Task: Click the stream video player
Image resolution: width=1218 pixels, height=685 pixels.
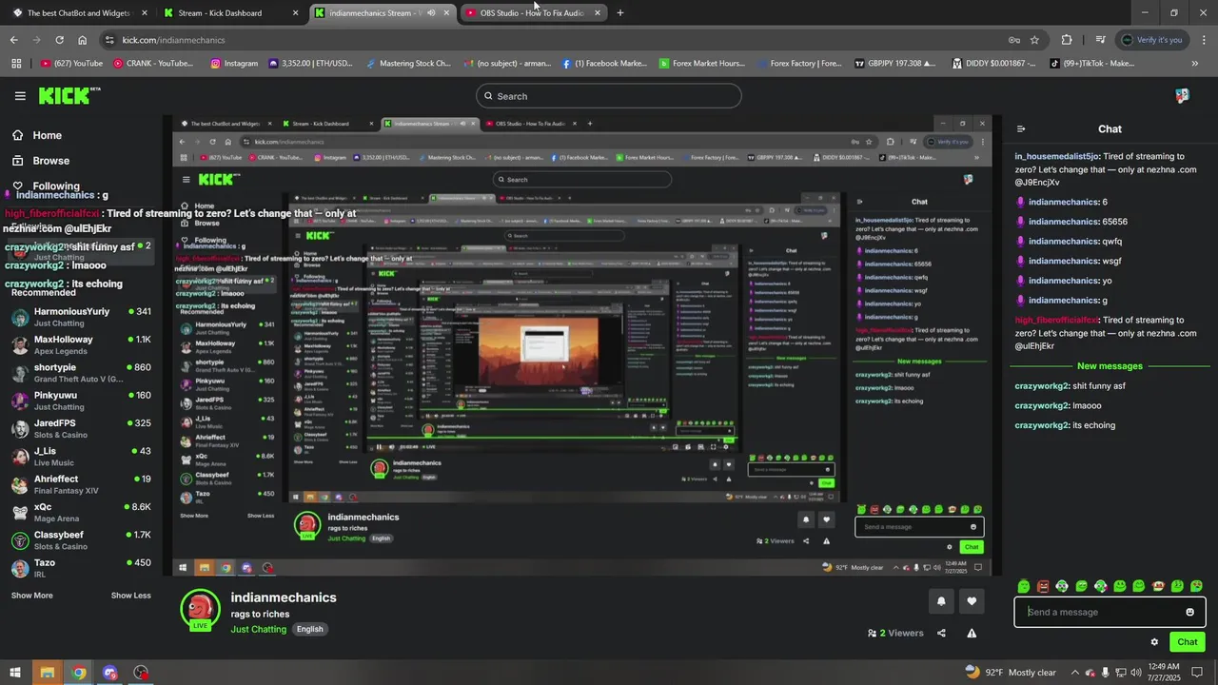Action: pos(582,345)
